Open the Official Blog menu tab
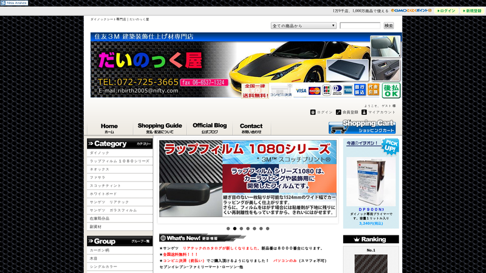The width and height of the screenshot is (486, 273). 210,128
